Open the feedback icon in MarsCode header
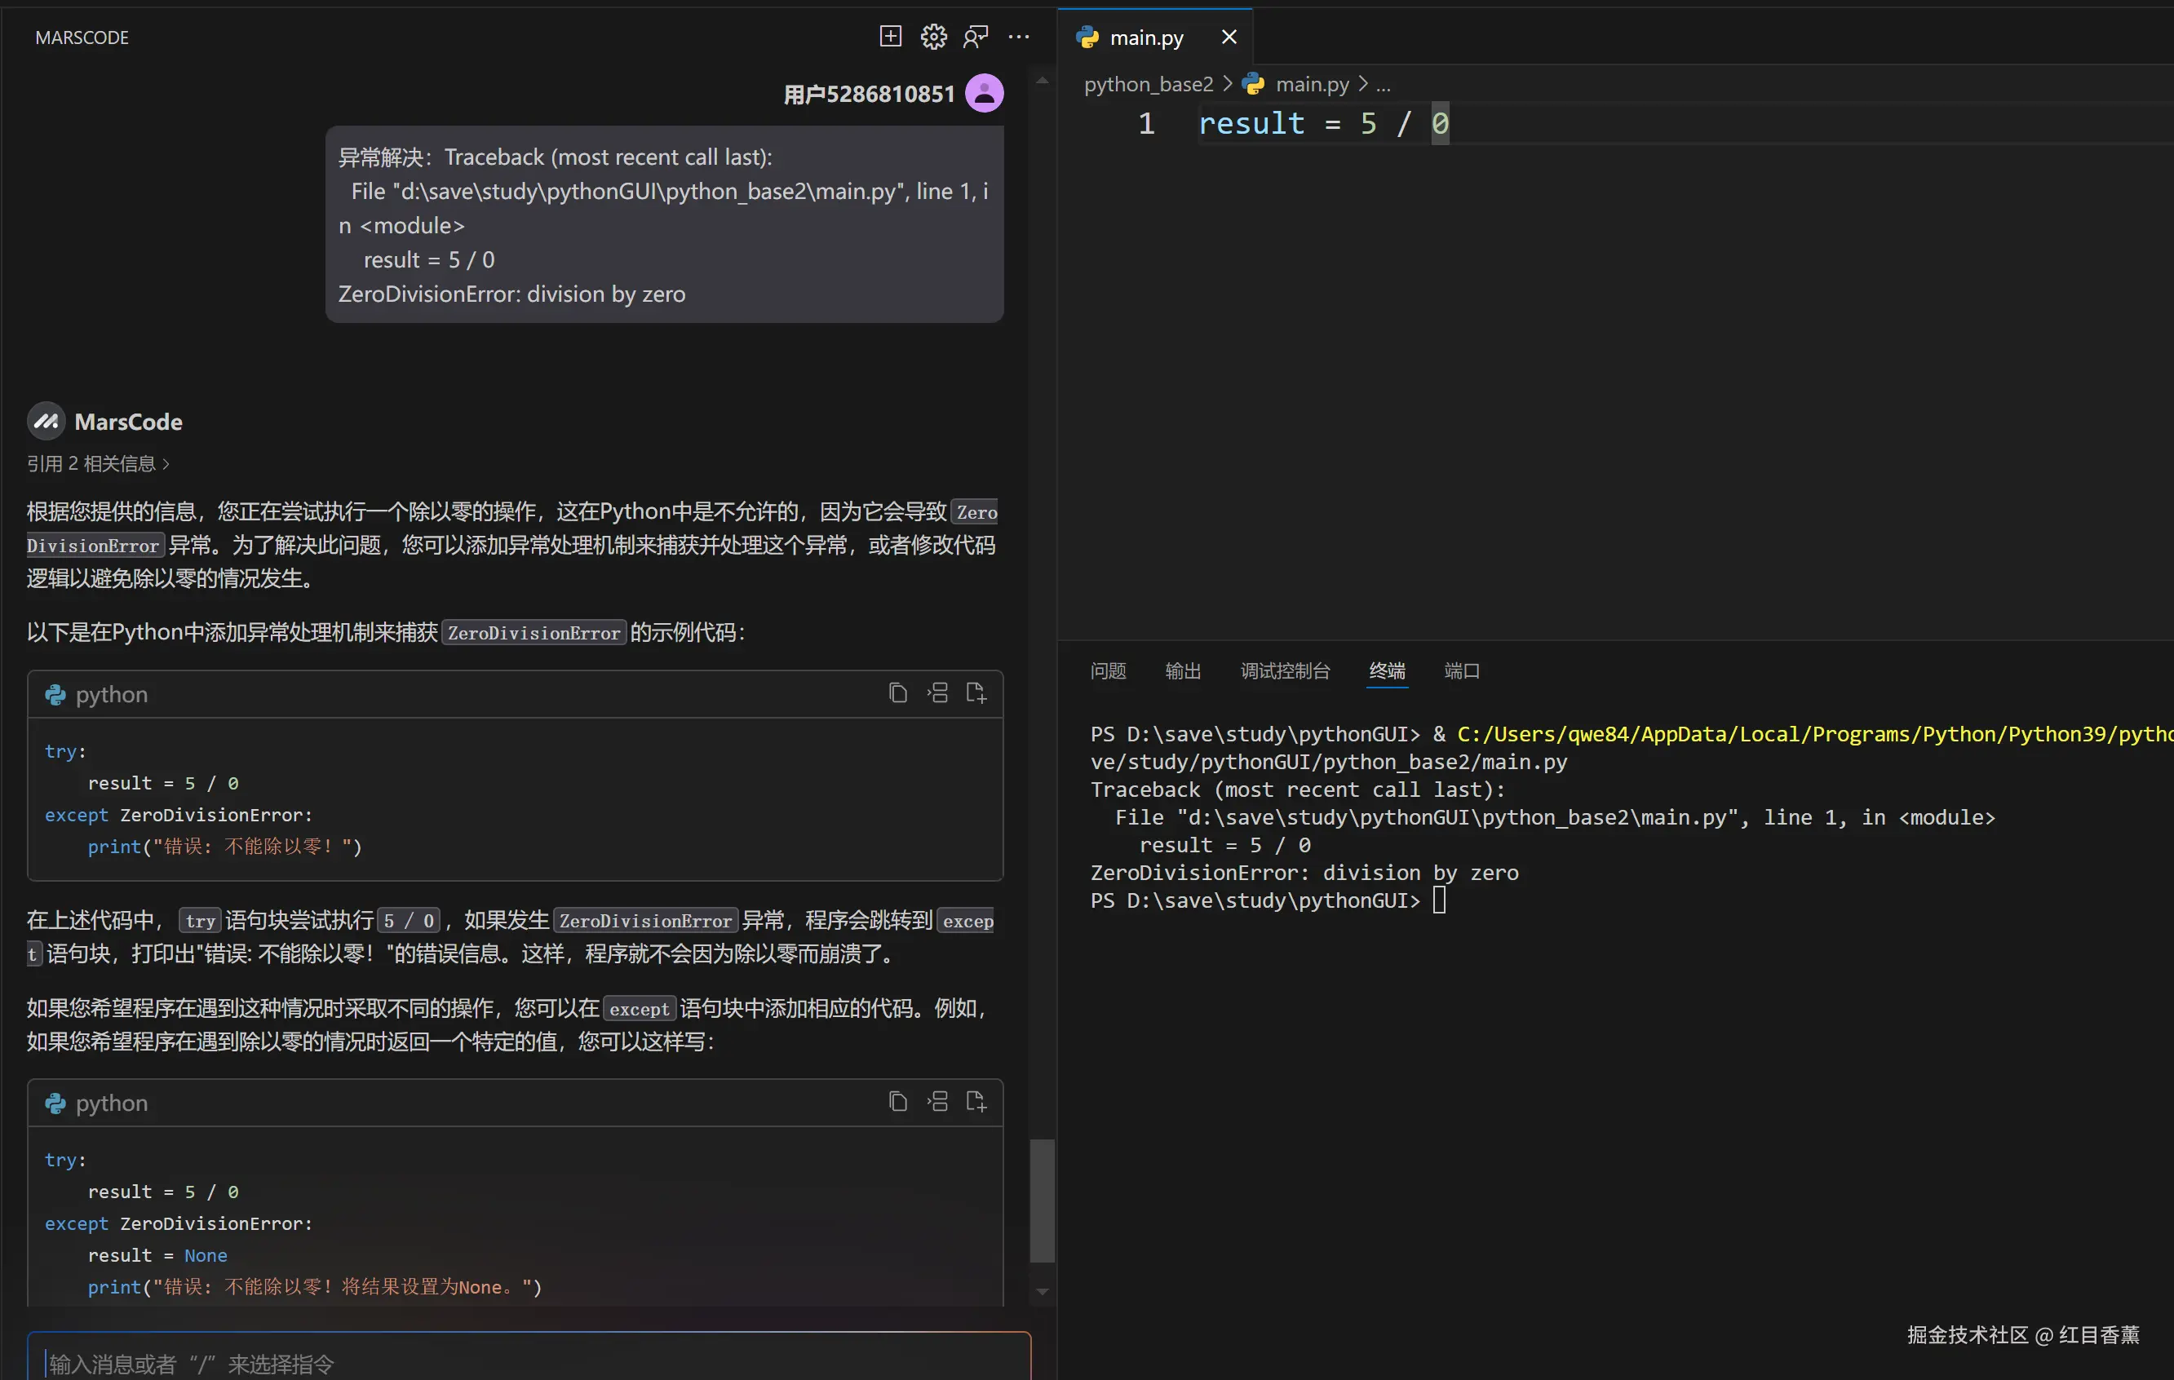2174x1380 pixels. pyautogui.click(x=976, y=36)
